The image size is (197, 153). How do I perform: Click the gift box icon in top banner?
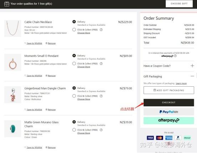pos(7,4)
